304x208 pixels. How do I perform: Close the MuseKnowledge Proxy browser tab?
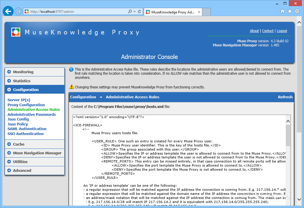pyautogui.click(x=199, y=12)
